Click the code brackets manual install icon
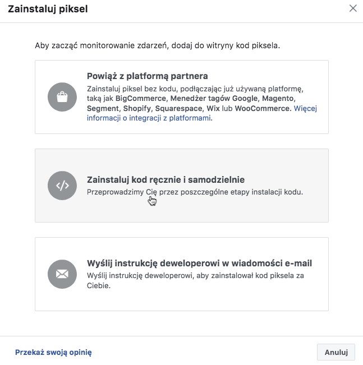This screenshot has height=365, width=363. pyautogui.click(x=62, y=186)
